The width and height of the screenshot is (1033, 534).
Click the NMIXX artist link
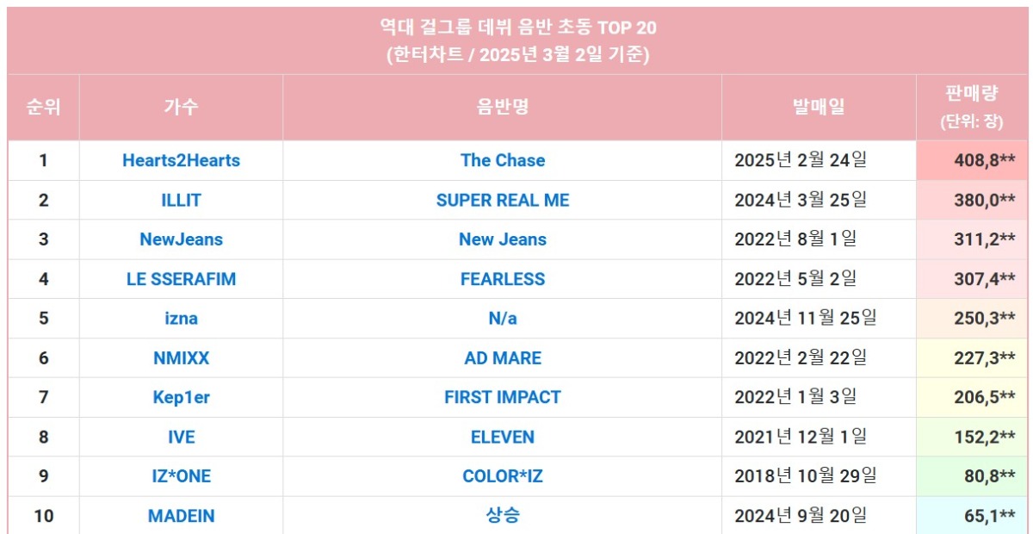click(x=181, y=358)
